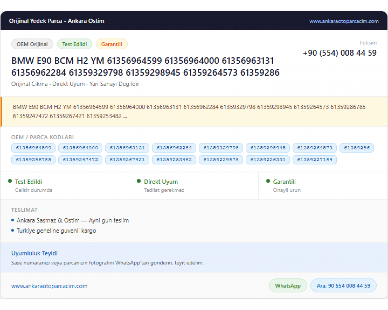Click part code chip 61359329798

221,148
